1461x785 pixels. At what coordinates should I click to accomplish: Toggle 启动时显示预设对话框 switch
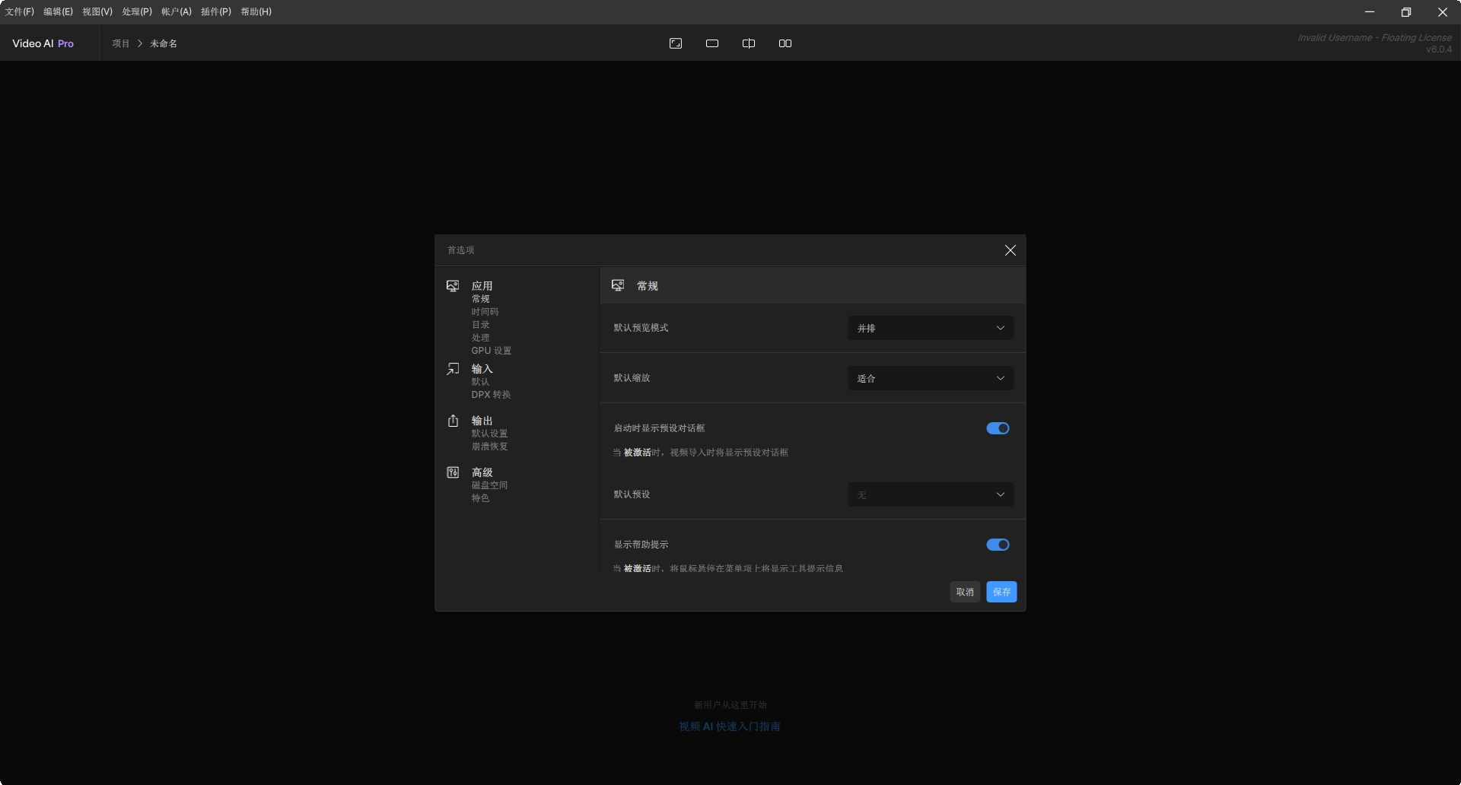[998, 428]
